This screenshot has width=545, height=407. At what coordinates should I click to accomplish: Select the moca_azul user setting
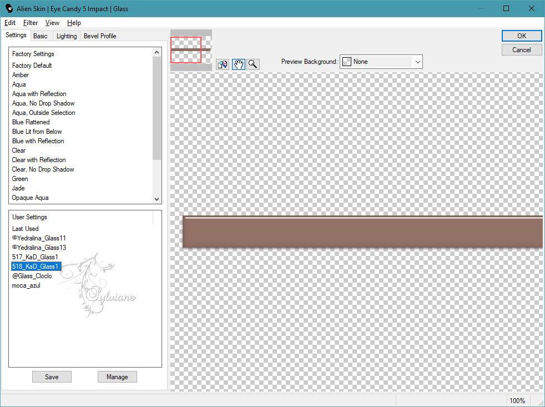26,285
